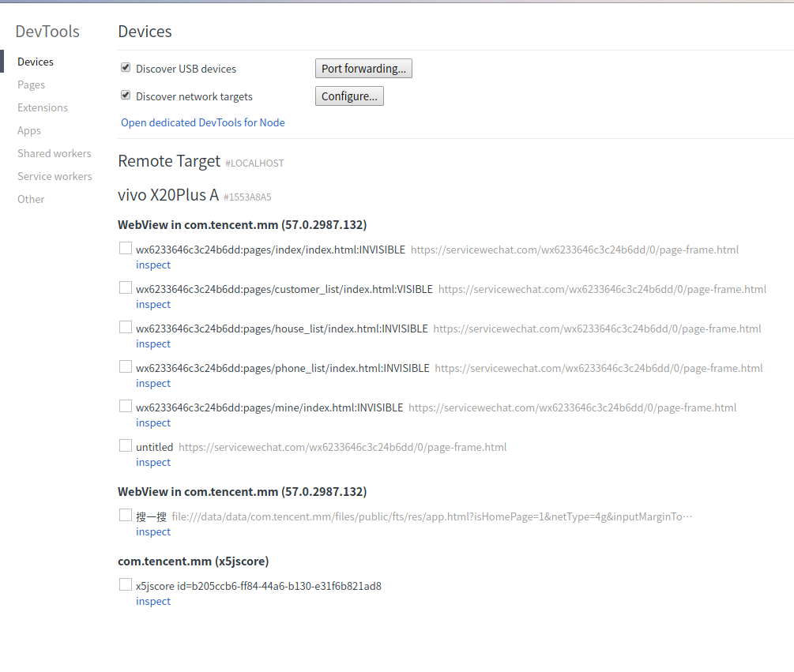
Task: Click 'wx6233646c3c24b6dd:pages/phone_list/index.html:INVISIBLE' title
Action: pyautogui.click(x=283, y=369)
